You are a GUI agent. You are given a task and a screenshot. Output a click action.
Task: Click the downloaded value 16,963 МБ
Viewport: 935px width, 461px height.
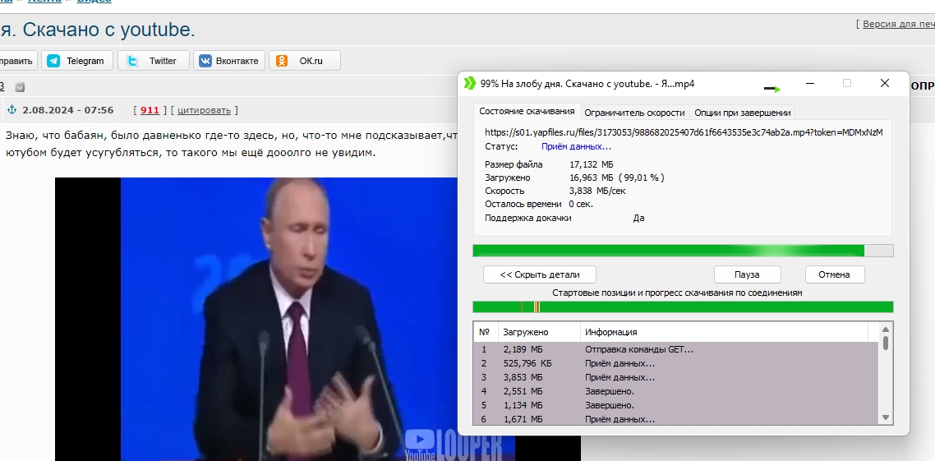tap(592, 177)
